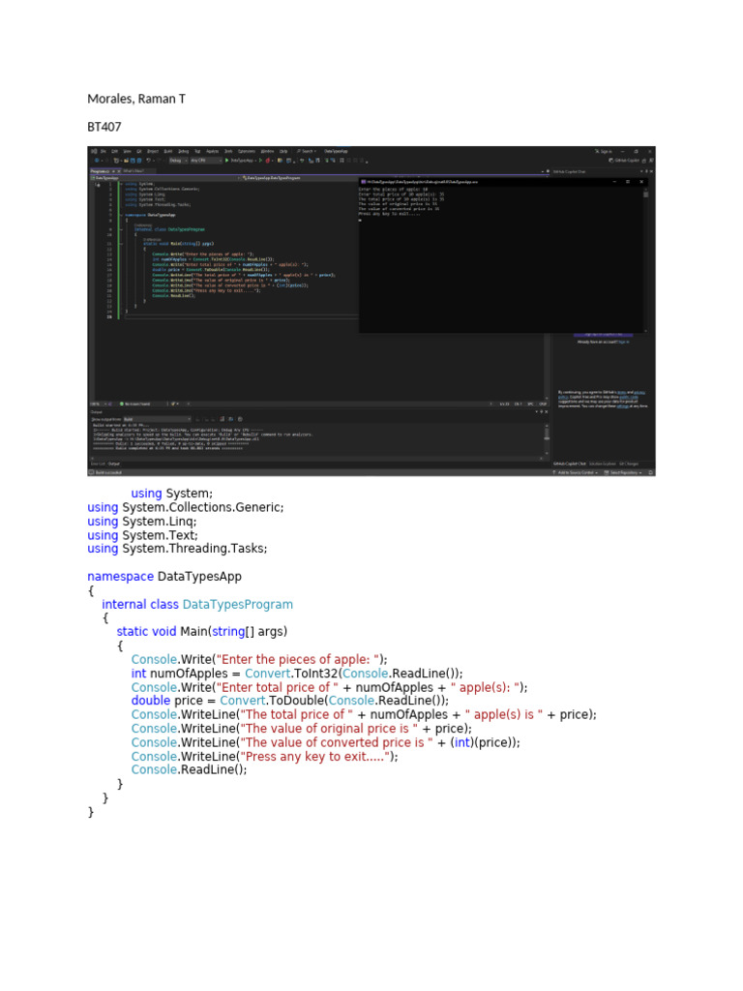Toggle word wrap in the Output toolbar
This screenshot has width=743, height=991.
click(x=230, y=419)
